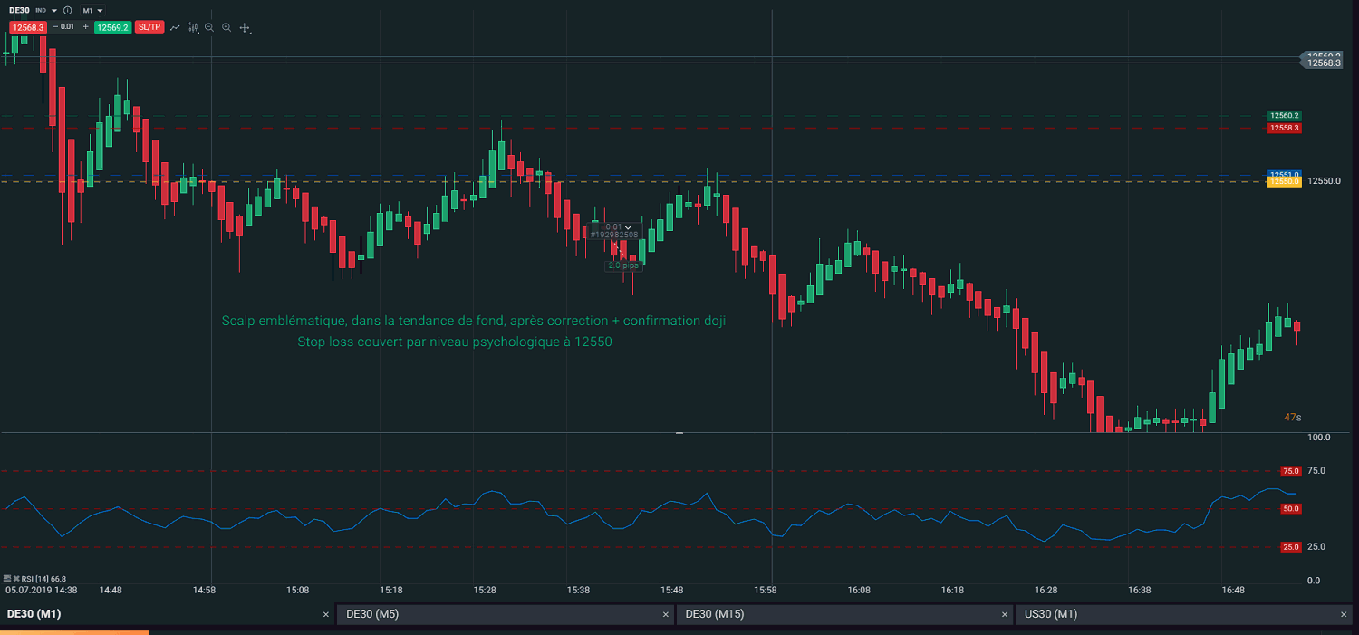Close the DE30 (M1) tab

coord(326,614)
